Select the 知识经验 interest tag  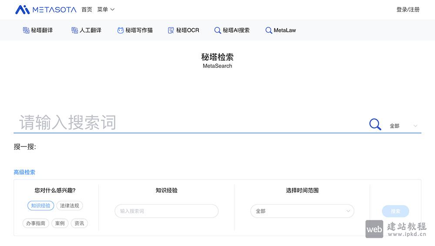40,206
